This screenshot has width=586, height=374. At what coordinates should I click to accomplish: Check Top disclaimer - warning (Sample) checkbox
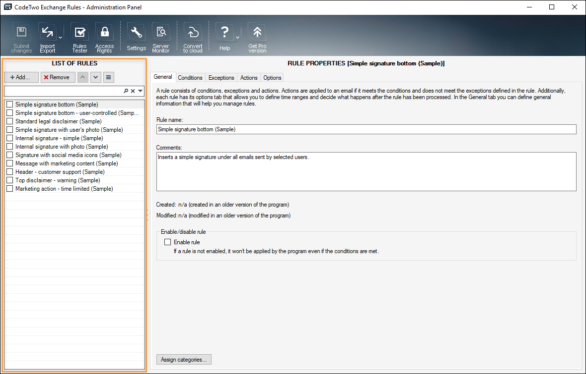[10, 180]
